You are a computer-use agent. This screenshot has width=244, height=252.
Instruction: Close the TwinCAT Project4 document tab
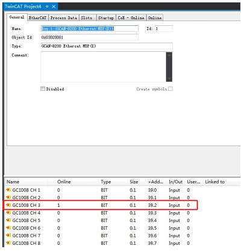click(54, 7)
